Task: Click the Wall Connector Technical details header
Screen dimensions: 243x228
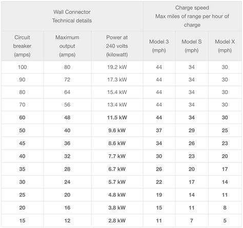Action: point(72,16)
